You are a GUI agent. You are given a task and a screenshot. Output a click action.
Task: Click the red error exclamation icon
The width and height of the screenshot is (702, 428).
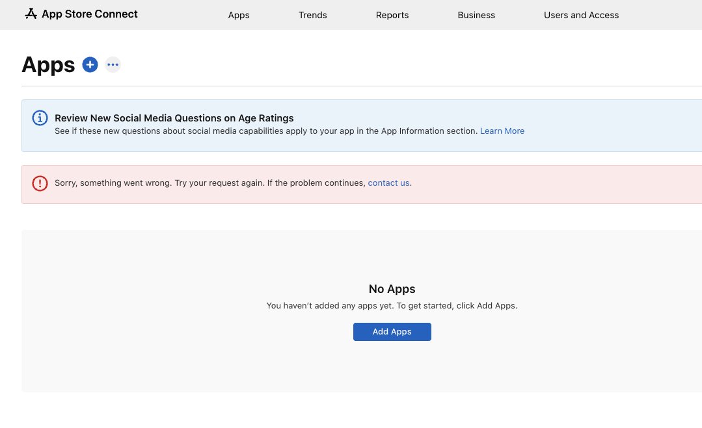click(40, 183)
